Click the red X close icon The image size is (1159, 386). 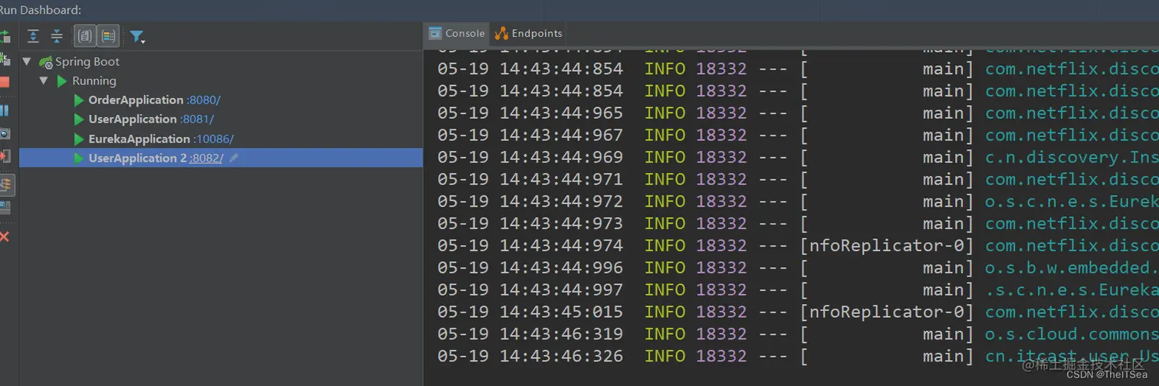[5, 237]
